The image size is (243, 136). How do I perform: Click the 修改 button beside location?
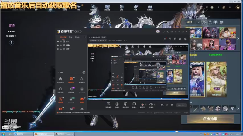[x=104, y=37]
